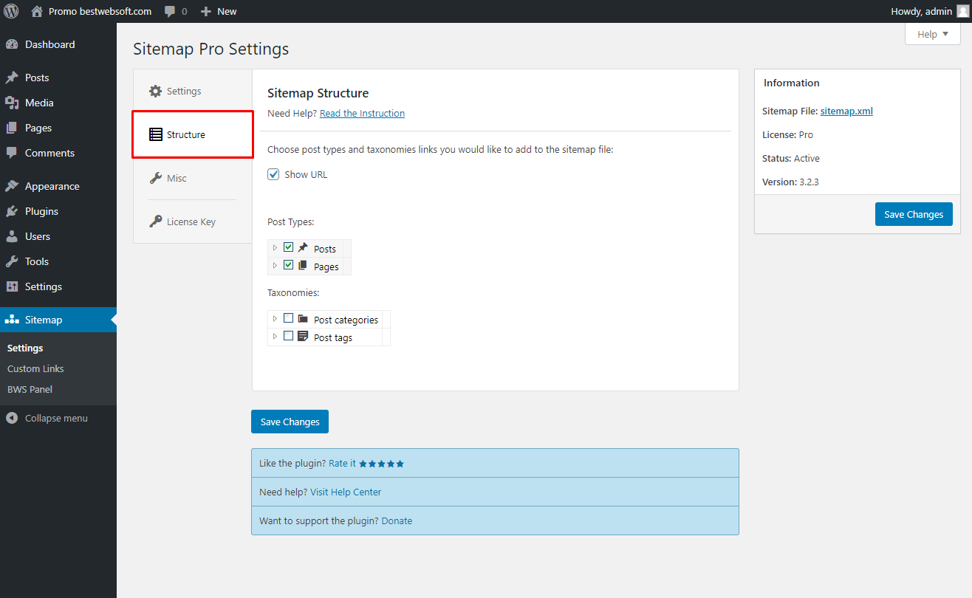Viewport: 972px width, 598px height.
Task: Click the Sitemap hierarchy icon
Action: point(12,320)
